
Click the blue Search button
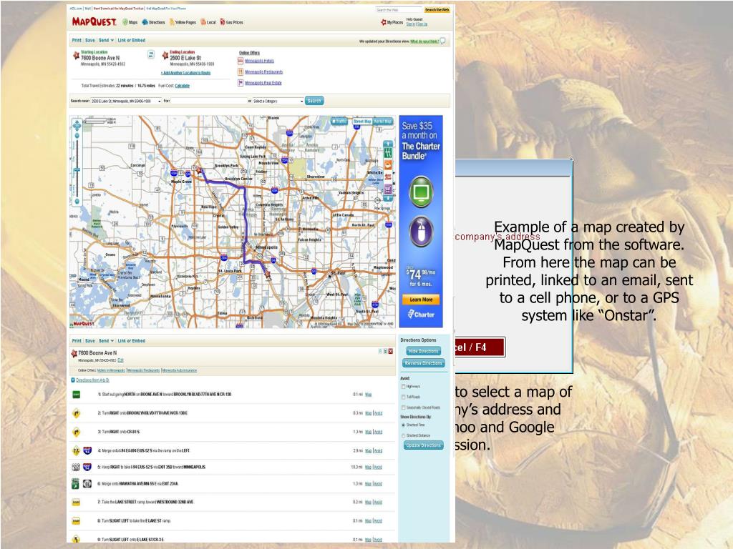[314, 101]
